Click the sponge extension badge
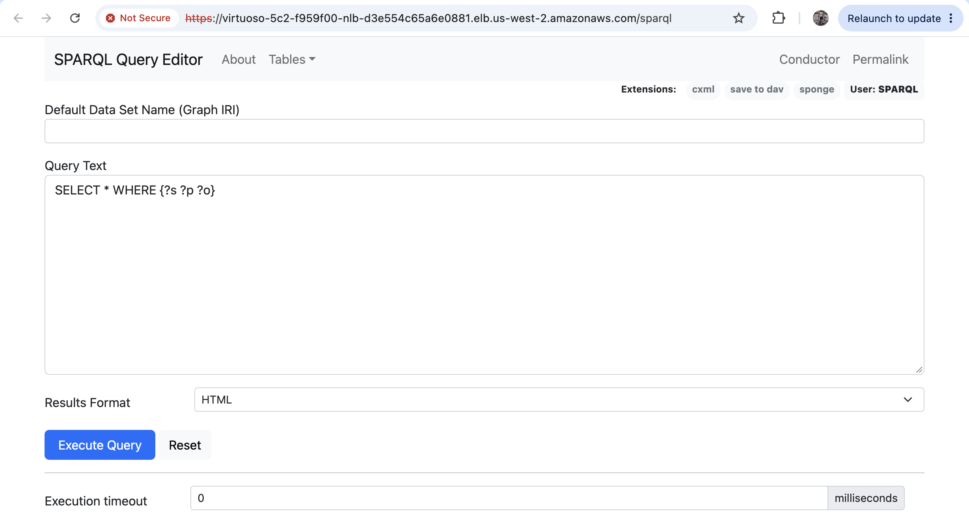This screenshot has width=969, height=522. click(x=816, y=89)
